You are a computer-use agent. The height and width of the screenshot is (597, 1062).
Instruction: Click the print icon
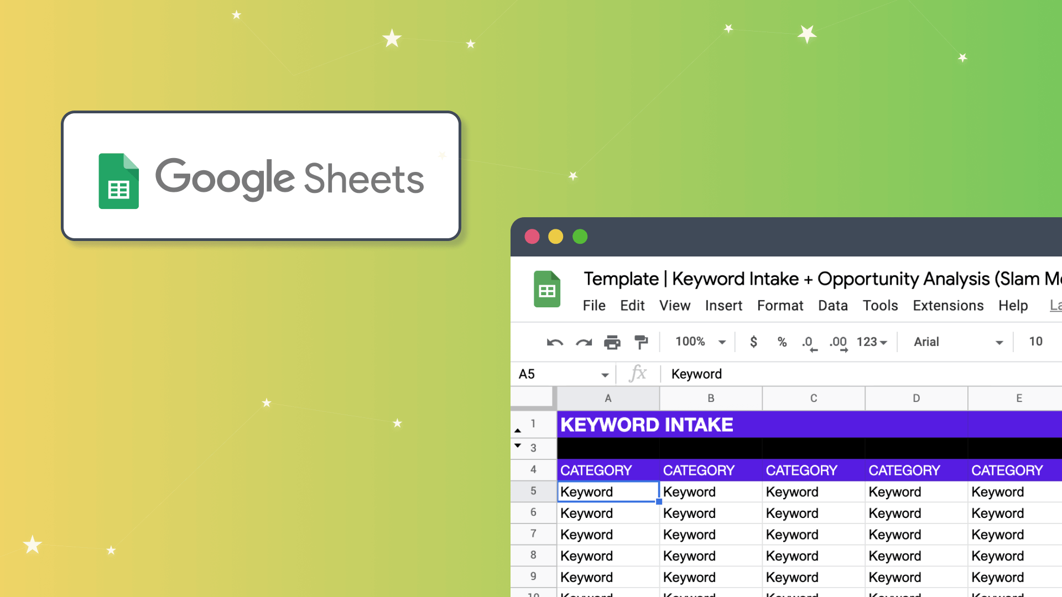pos(612,343)
